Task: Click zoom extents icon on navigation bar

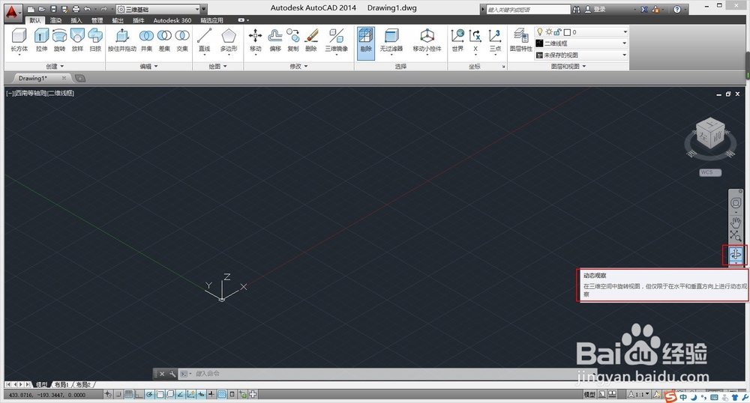Action: pyautogui.click(x=736, y=236)
